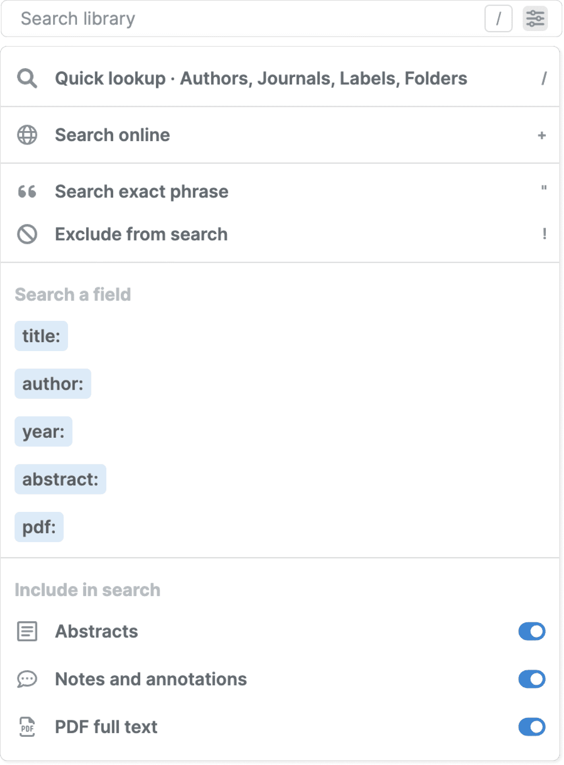Image resolution: width=564 pixels, height=765 pixels.
Task: Click the exclude-from-search prohibition icon
Action: click(27, 234)
